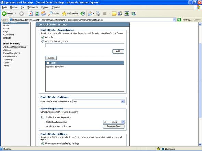
Task: Open the Spam settings link
Action: click(6, 63)
